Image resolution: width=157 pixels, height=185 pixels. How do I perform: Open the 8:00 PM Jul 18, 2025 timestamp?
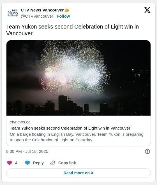pos(27,151)
